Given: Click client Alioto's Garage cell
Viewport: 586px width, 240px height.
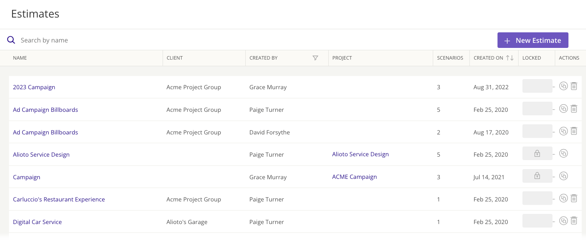Looking at the screenshot, I should pyautogui.click(x=187, y=222).
